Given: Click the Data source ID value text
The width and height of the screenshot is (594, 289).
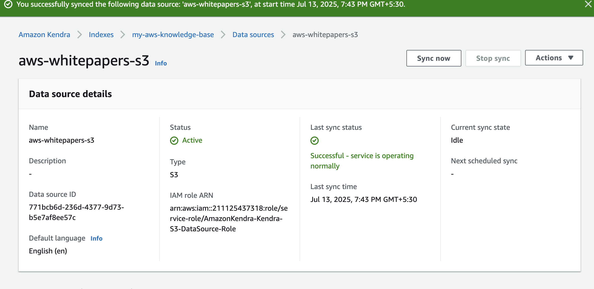Looking at the screenshot, I should pos(76,212).
